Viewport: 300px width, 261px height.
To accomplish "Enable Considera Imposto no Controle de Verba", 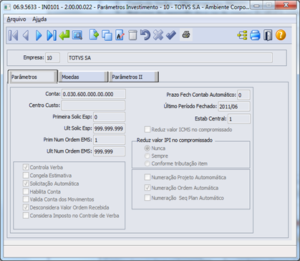I will click(x=26, y=216).
